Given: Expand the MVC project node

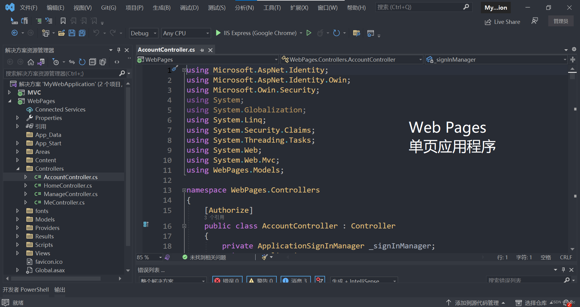Looking at the screenshot, I should pyautogui.click(x=9, y=92).
